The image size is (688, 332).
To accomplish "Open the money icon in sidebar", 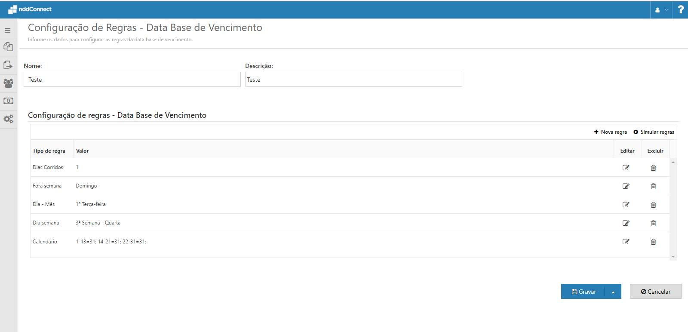I will click(x=8, y=101).
